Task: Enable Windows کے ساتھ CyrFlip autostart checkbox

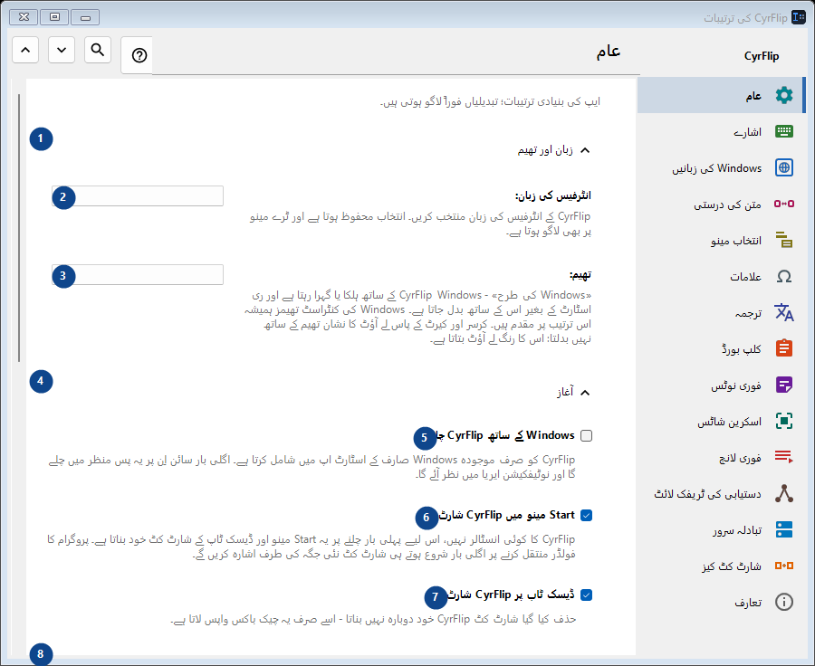Action: click(x=586, y=435)
